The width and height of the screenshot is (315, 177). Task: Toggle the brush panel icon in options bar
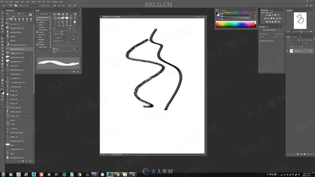coord(16,6)
